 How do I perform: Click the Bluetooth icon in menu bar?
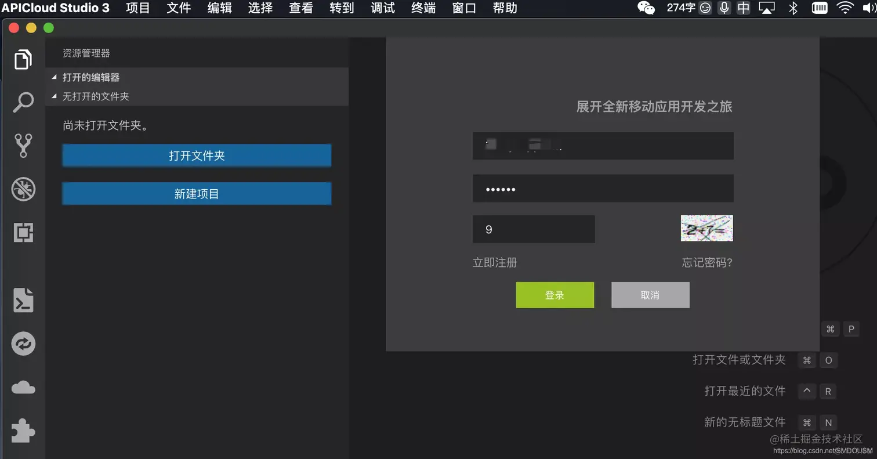click(x=793, y=8)
